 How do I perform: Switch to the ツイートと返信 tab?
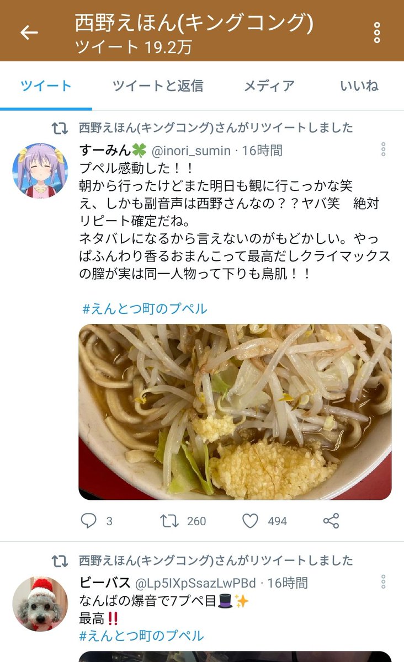158,86
